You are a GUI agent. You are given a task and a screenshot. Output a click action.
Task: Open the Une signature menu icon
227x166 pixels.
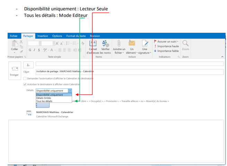[145, 43]
